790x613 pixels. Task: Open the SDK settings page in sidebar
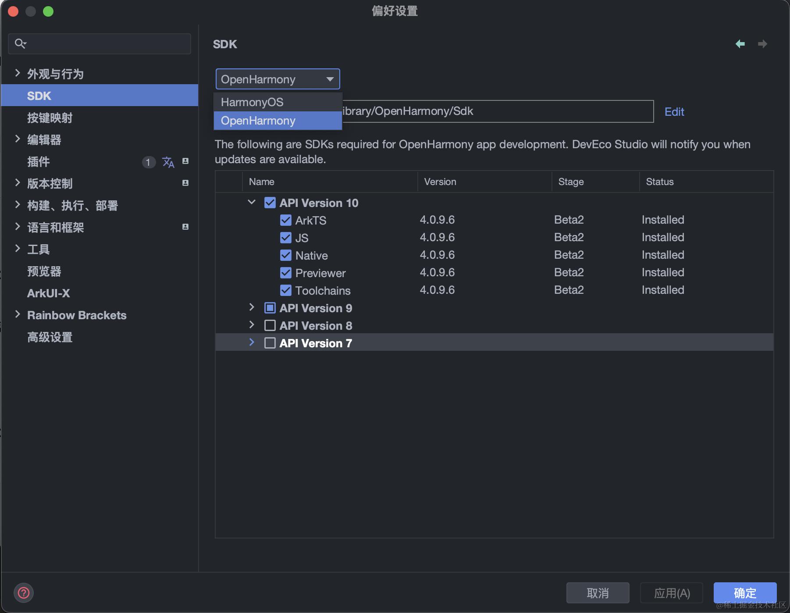(x=100, y=96)
